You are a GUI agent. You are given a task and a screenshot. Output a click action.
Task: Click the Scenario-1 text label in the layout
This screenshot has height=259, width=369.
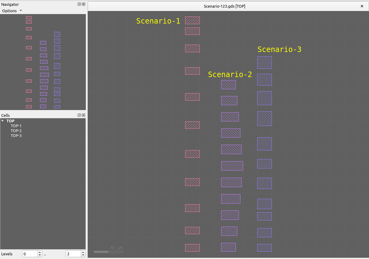[x=158, y=21]
